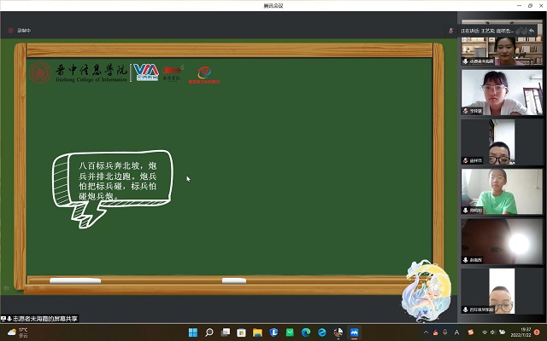Click the battery icon in system tray
The image size is (547, 341).
tap(502, 332)
